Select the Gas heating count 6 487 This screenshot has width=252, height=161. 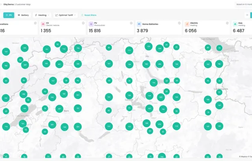point(239,31)
